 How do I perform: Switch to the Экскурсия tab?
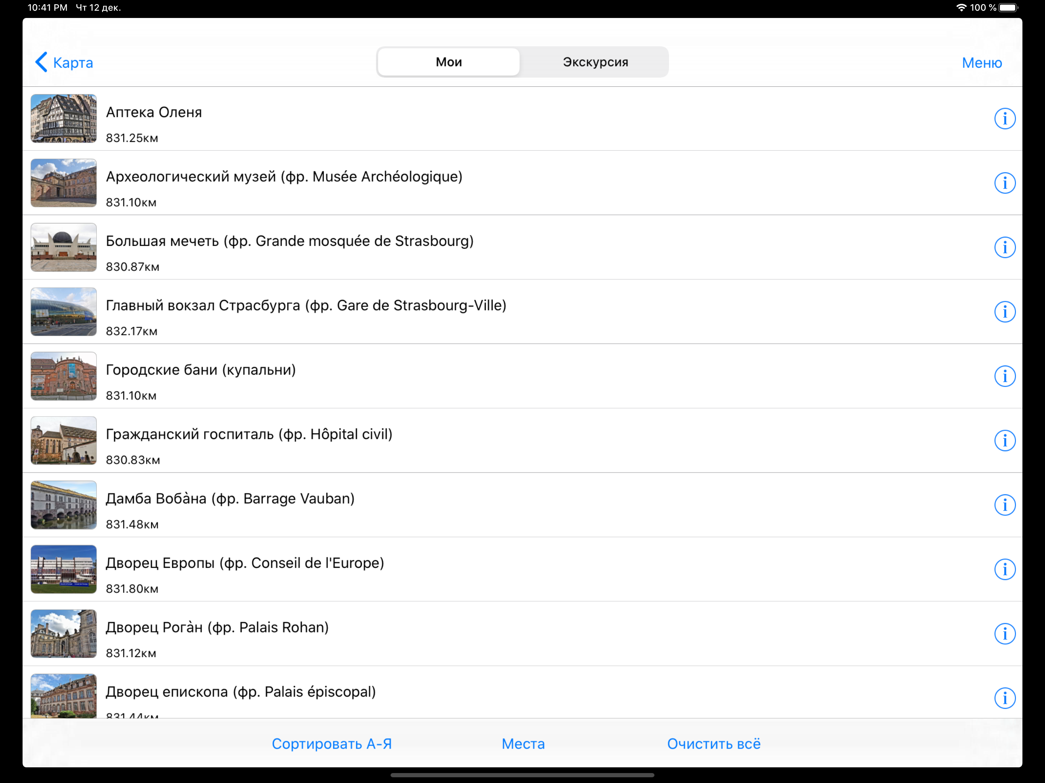pyautogui.click(x=595, y=62)
